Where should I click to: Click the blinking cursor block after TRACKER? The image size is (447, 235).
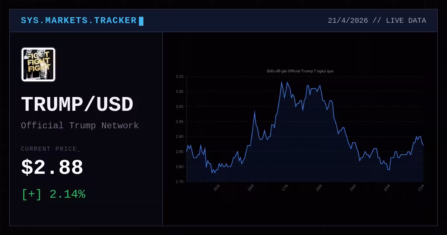pos(141,21)
